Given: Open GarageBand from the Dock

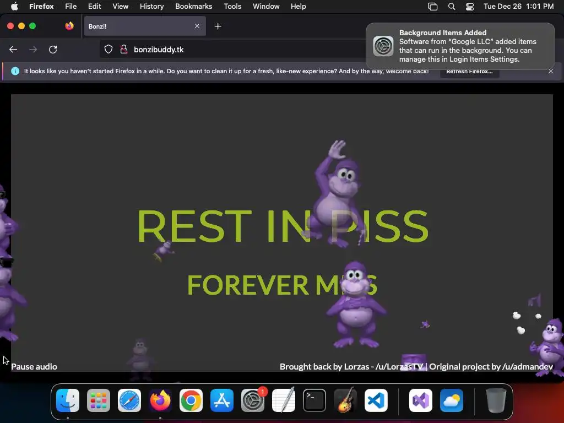Looking at the screenshot, I should [345, 400].
